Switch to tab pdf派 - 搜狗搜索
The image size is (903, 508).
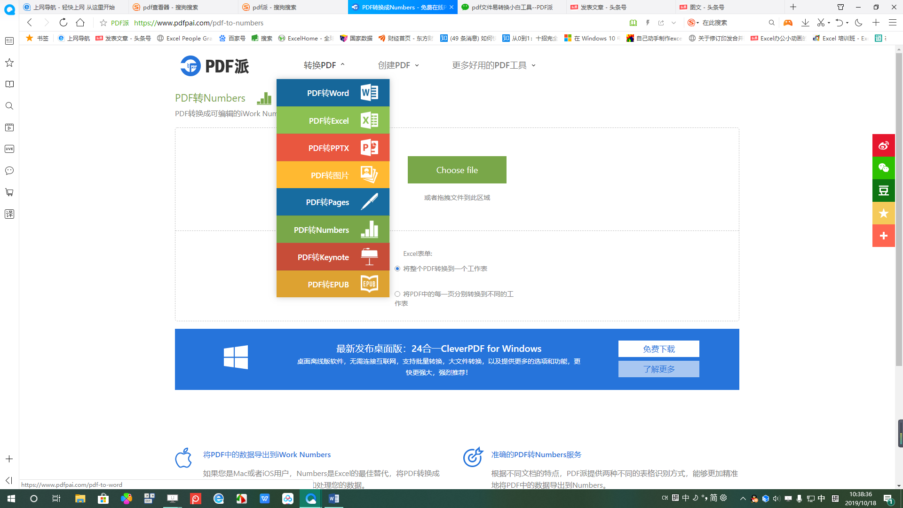click(x=293, y=7)
